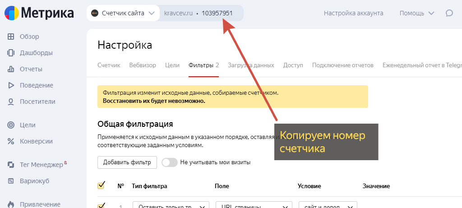Click the Привлечение flame icon

pos(11,204)
